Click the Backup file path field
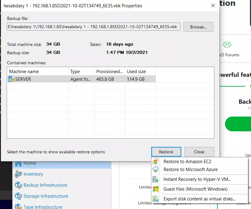The image size is (251, 209). point(94,27)
